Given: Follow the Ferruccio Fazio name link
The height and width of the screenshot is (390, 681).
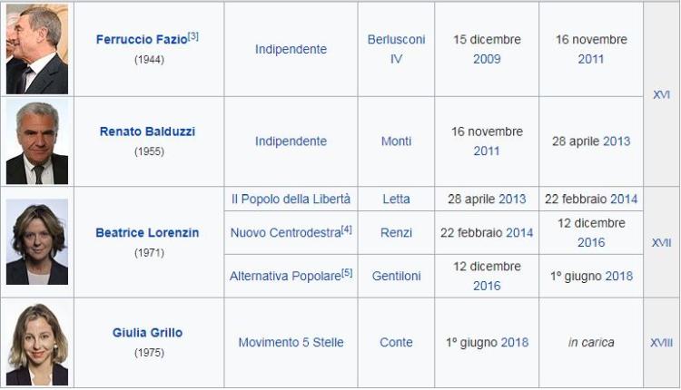Looking at the screenshot, I should 142,40.
